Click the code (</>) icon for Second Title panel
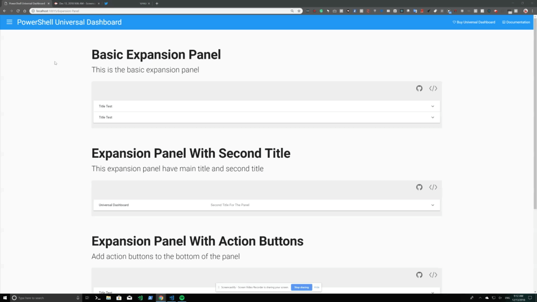This screenshot has height=302, width=537. pos(433,187)
